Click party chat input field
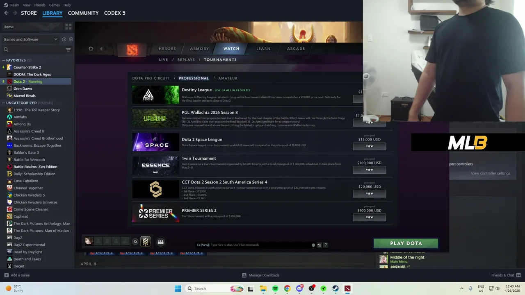 [260, 245]
